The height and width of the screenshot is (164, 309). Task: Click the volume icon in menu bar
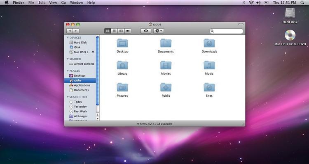[x=258, y=2]
